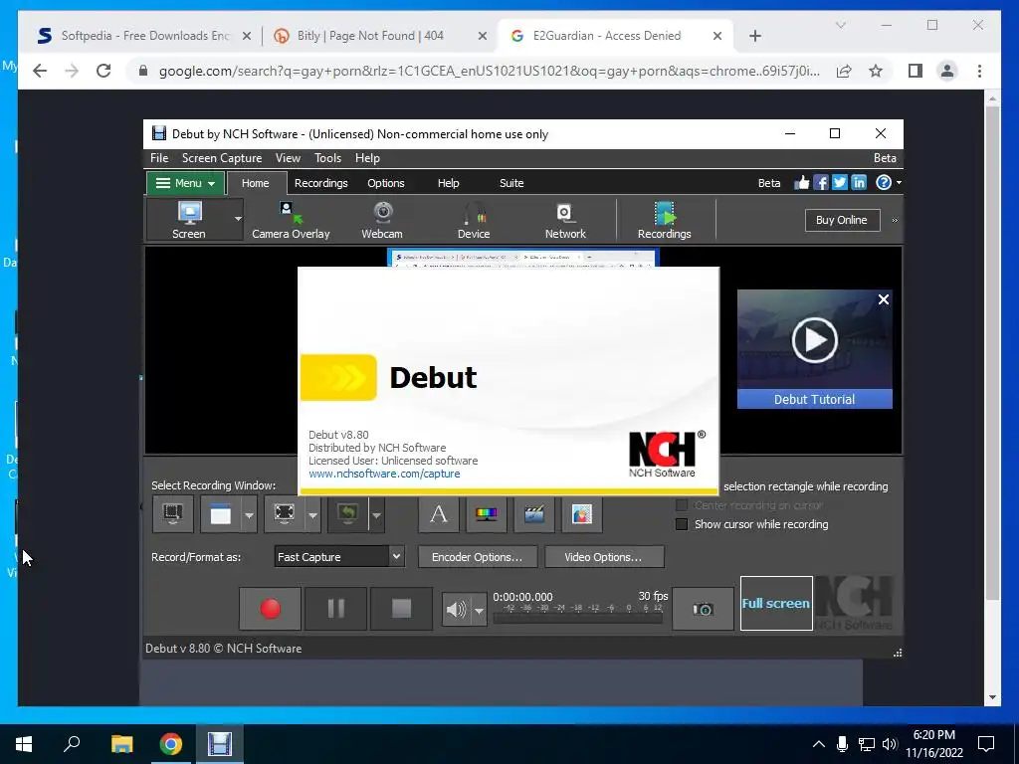Expand the toolbar overflow chevron
The image size is (1019, 764).
[x=895, y=220]
